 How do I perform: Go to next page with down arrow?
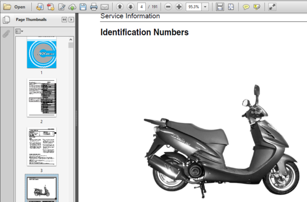pyautogui.click(x=130, y=7)
